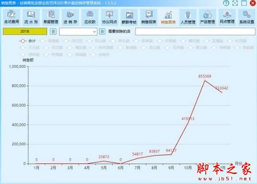Open the 进销存 inventory module

[70, 17]
